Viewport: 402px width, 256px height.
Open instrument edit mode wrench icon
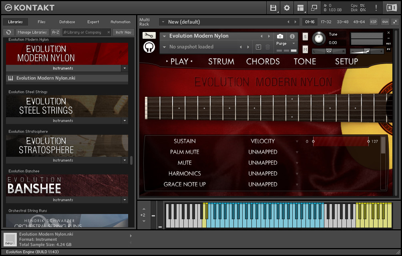pyautogui.click(x=149, y=36)
